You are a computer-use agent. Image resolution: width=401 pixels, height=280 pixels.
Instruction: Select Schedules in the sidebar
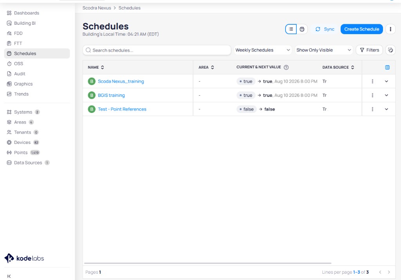click(37, 54)
